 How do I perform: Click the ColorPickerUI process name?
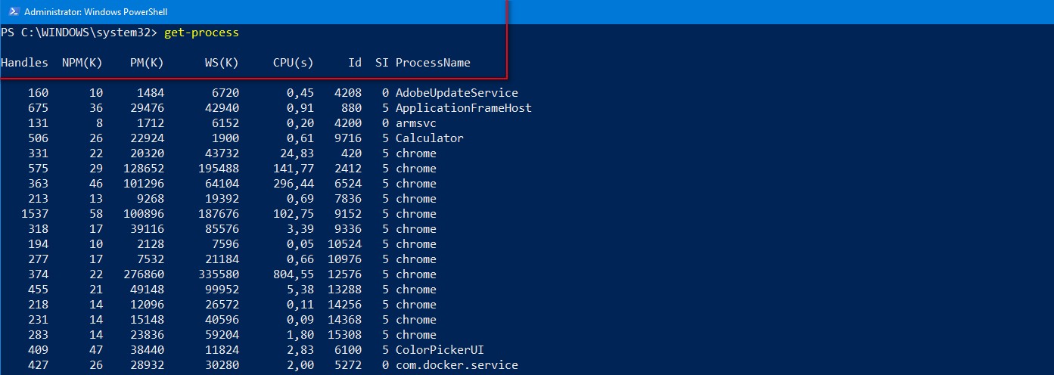(x=440, y=350)
